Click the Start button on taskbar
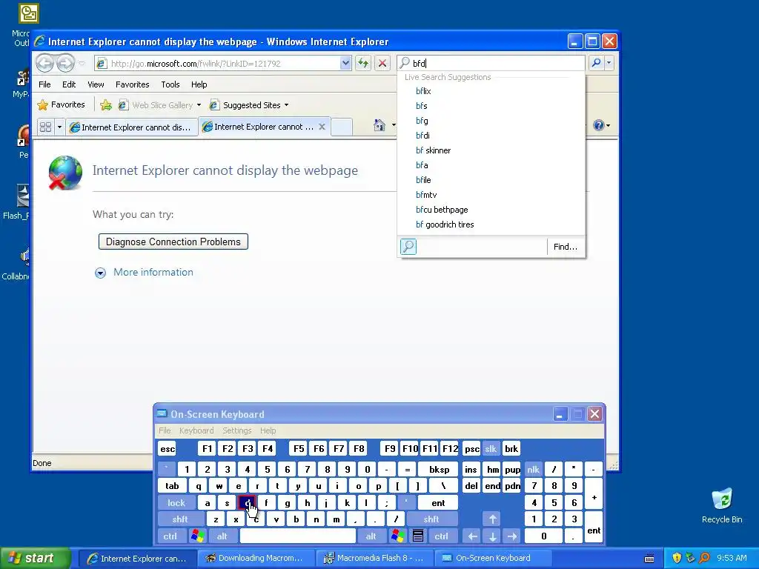Viewport: 759px width, 569px height. (x=35, y=559)
